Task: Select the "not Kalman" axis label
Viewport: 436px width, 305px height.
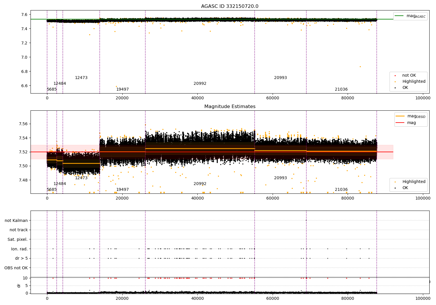Action: [x=16, y=220]
